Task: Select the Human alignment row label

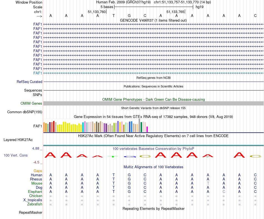Action: tap(36, 175)
